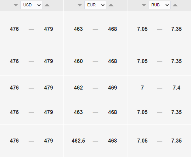Sort RUB column ascending with up arrow
Viewport: 191px width, 157px height.
(x=175, y=5)
